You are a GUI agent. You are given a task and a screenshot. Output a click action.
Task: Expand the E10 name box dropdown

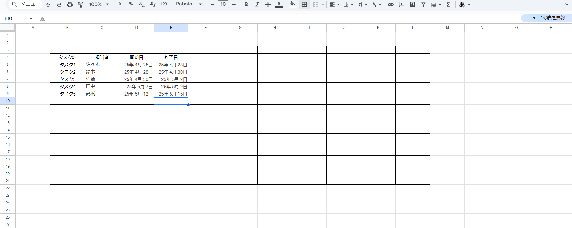31,19
